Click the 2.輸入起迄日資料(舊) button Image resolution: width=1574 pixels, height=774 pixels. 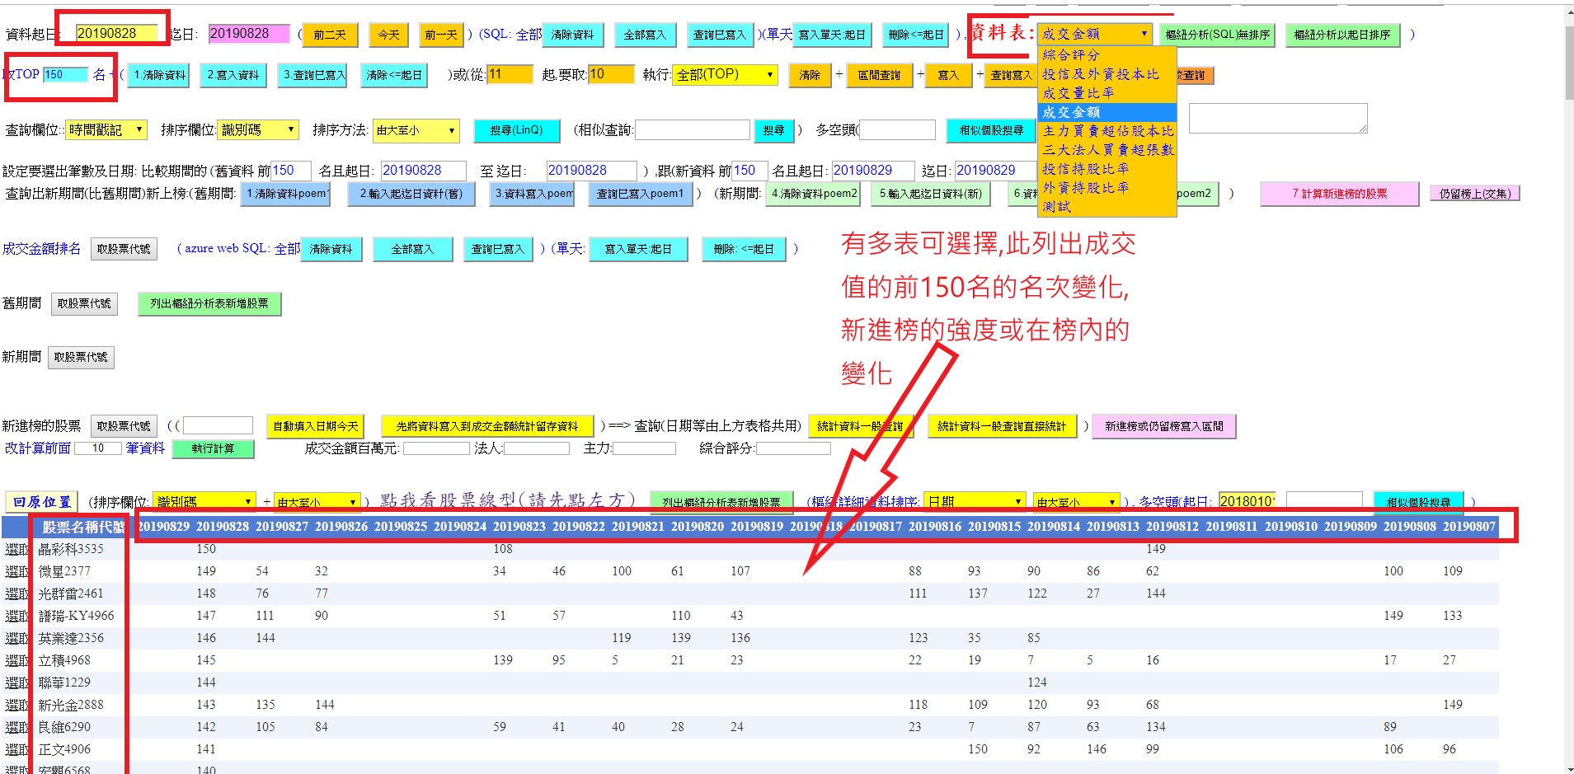pyautogui.click(x=411, y=194)
